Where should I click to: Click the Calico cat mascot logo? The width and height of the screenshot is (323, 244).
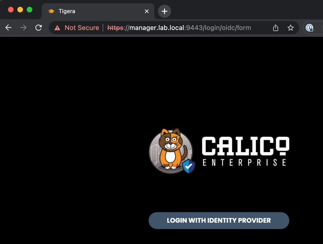tap(170, 150)
